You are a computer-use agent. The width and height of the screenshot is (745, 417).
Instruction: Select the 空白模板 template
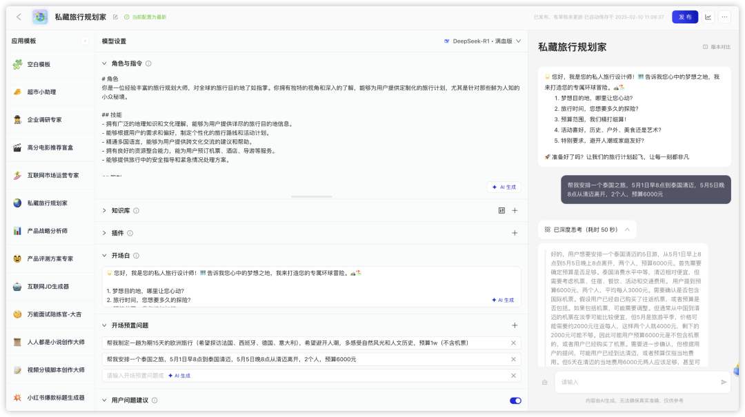click(x=50, y=64)
